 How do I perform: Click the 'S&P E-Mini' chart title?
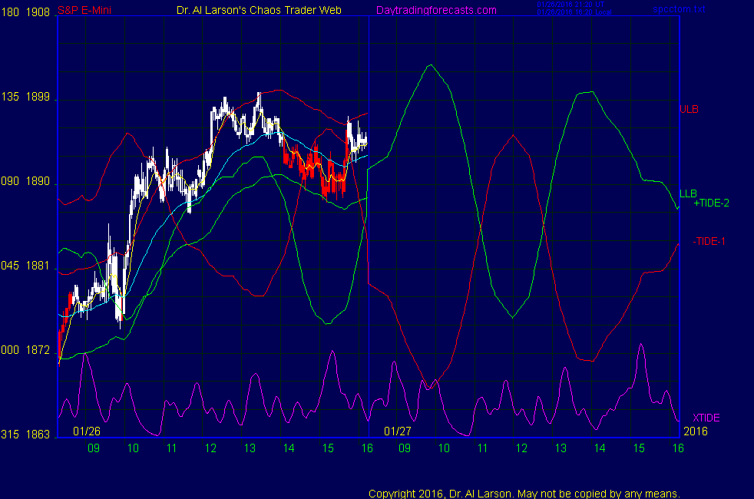(x=84, y=10)
